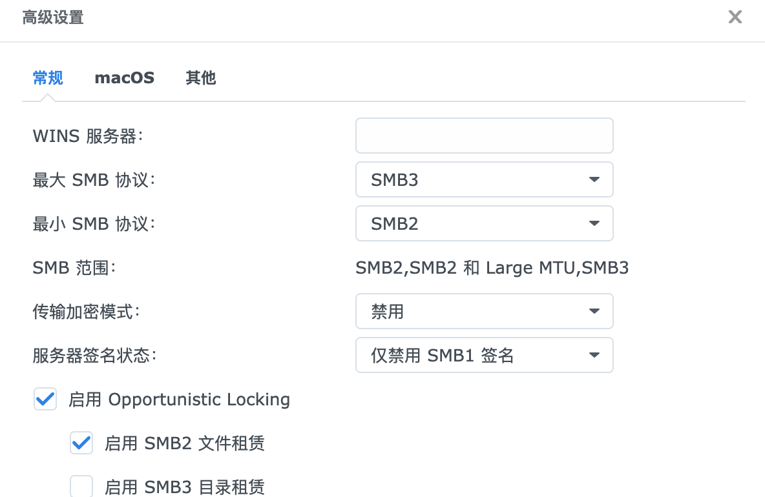765x497 pixels.
Task: Select the 常规 tab
Action: pos(48,78)
